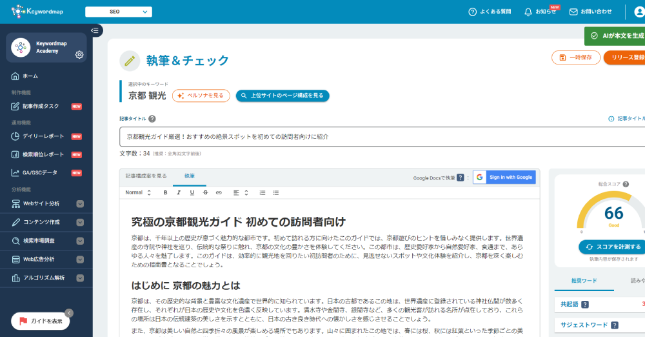Toggle italic formatting
The image size is (645, 337).
click(x=179, y=193)
